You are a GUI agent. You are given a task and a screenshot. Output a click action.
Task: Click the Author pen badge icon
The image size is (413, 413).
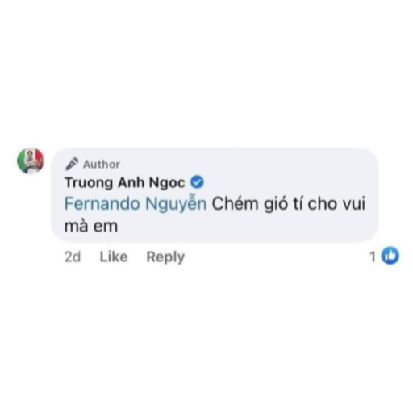pos(72,164)
